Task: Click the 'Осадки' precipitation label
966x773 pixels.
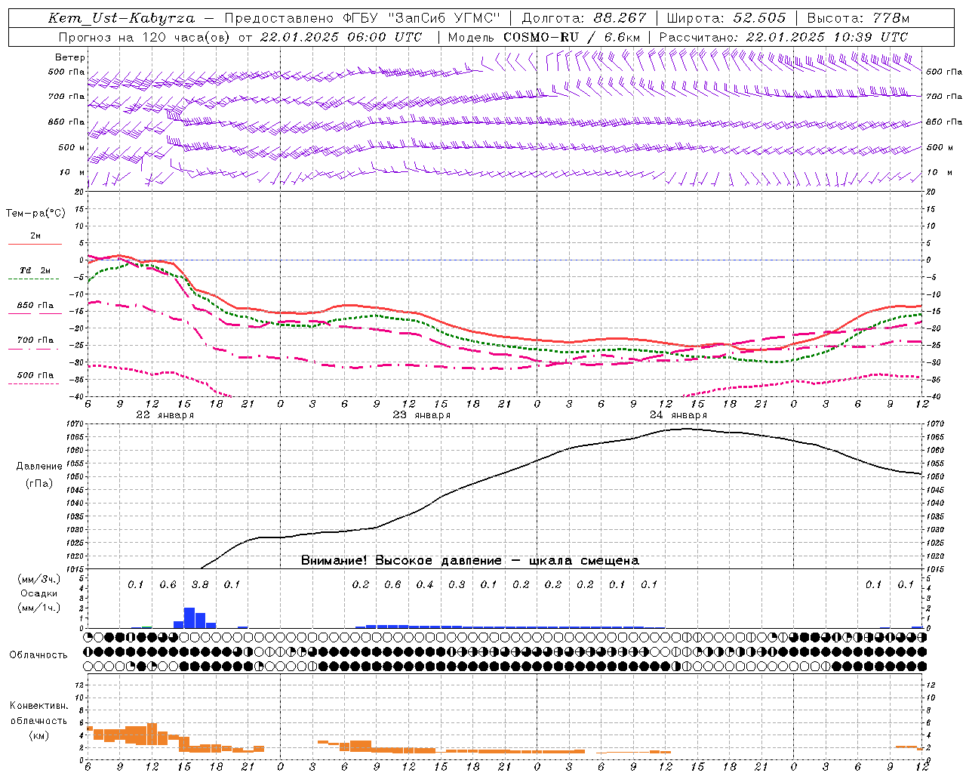Action: pyautogui.click(x=39, y=593)
